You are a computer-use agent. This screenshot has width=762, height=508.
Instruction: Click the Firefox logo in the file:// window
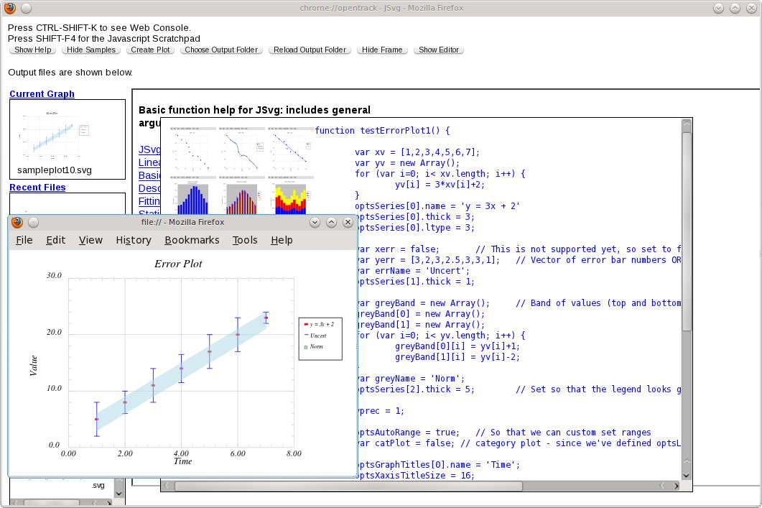pyautogui.click(x=17, y=222)
